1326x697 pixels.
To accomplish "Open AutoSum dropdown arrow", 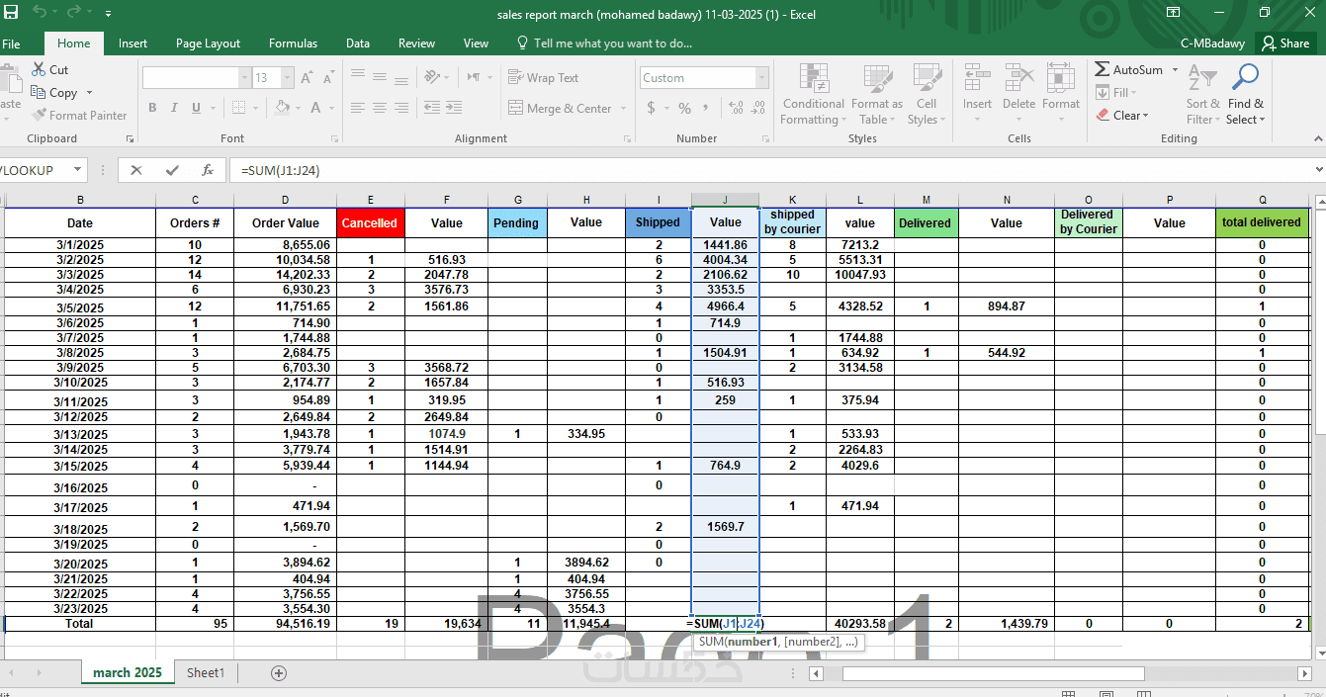I will coord(1175,69).
